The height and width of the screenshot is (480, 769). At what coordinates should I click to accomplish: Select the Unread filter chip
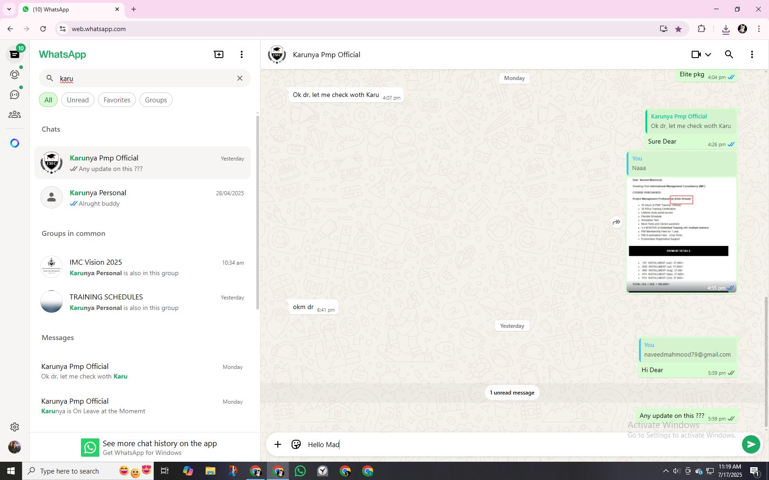pos(78,100)
